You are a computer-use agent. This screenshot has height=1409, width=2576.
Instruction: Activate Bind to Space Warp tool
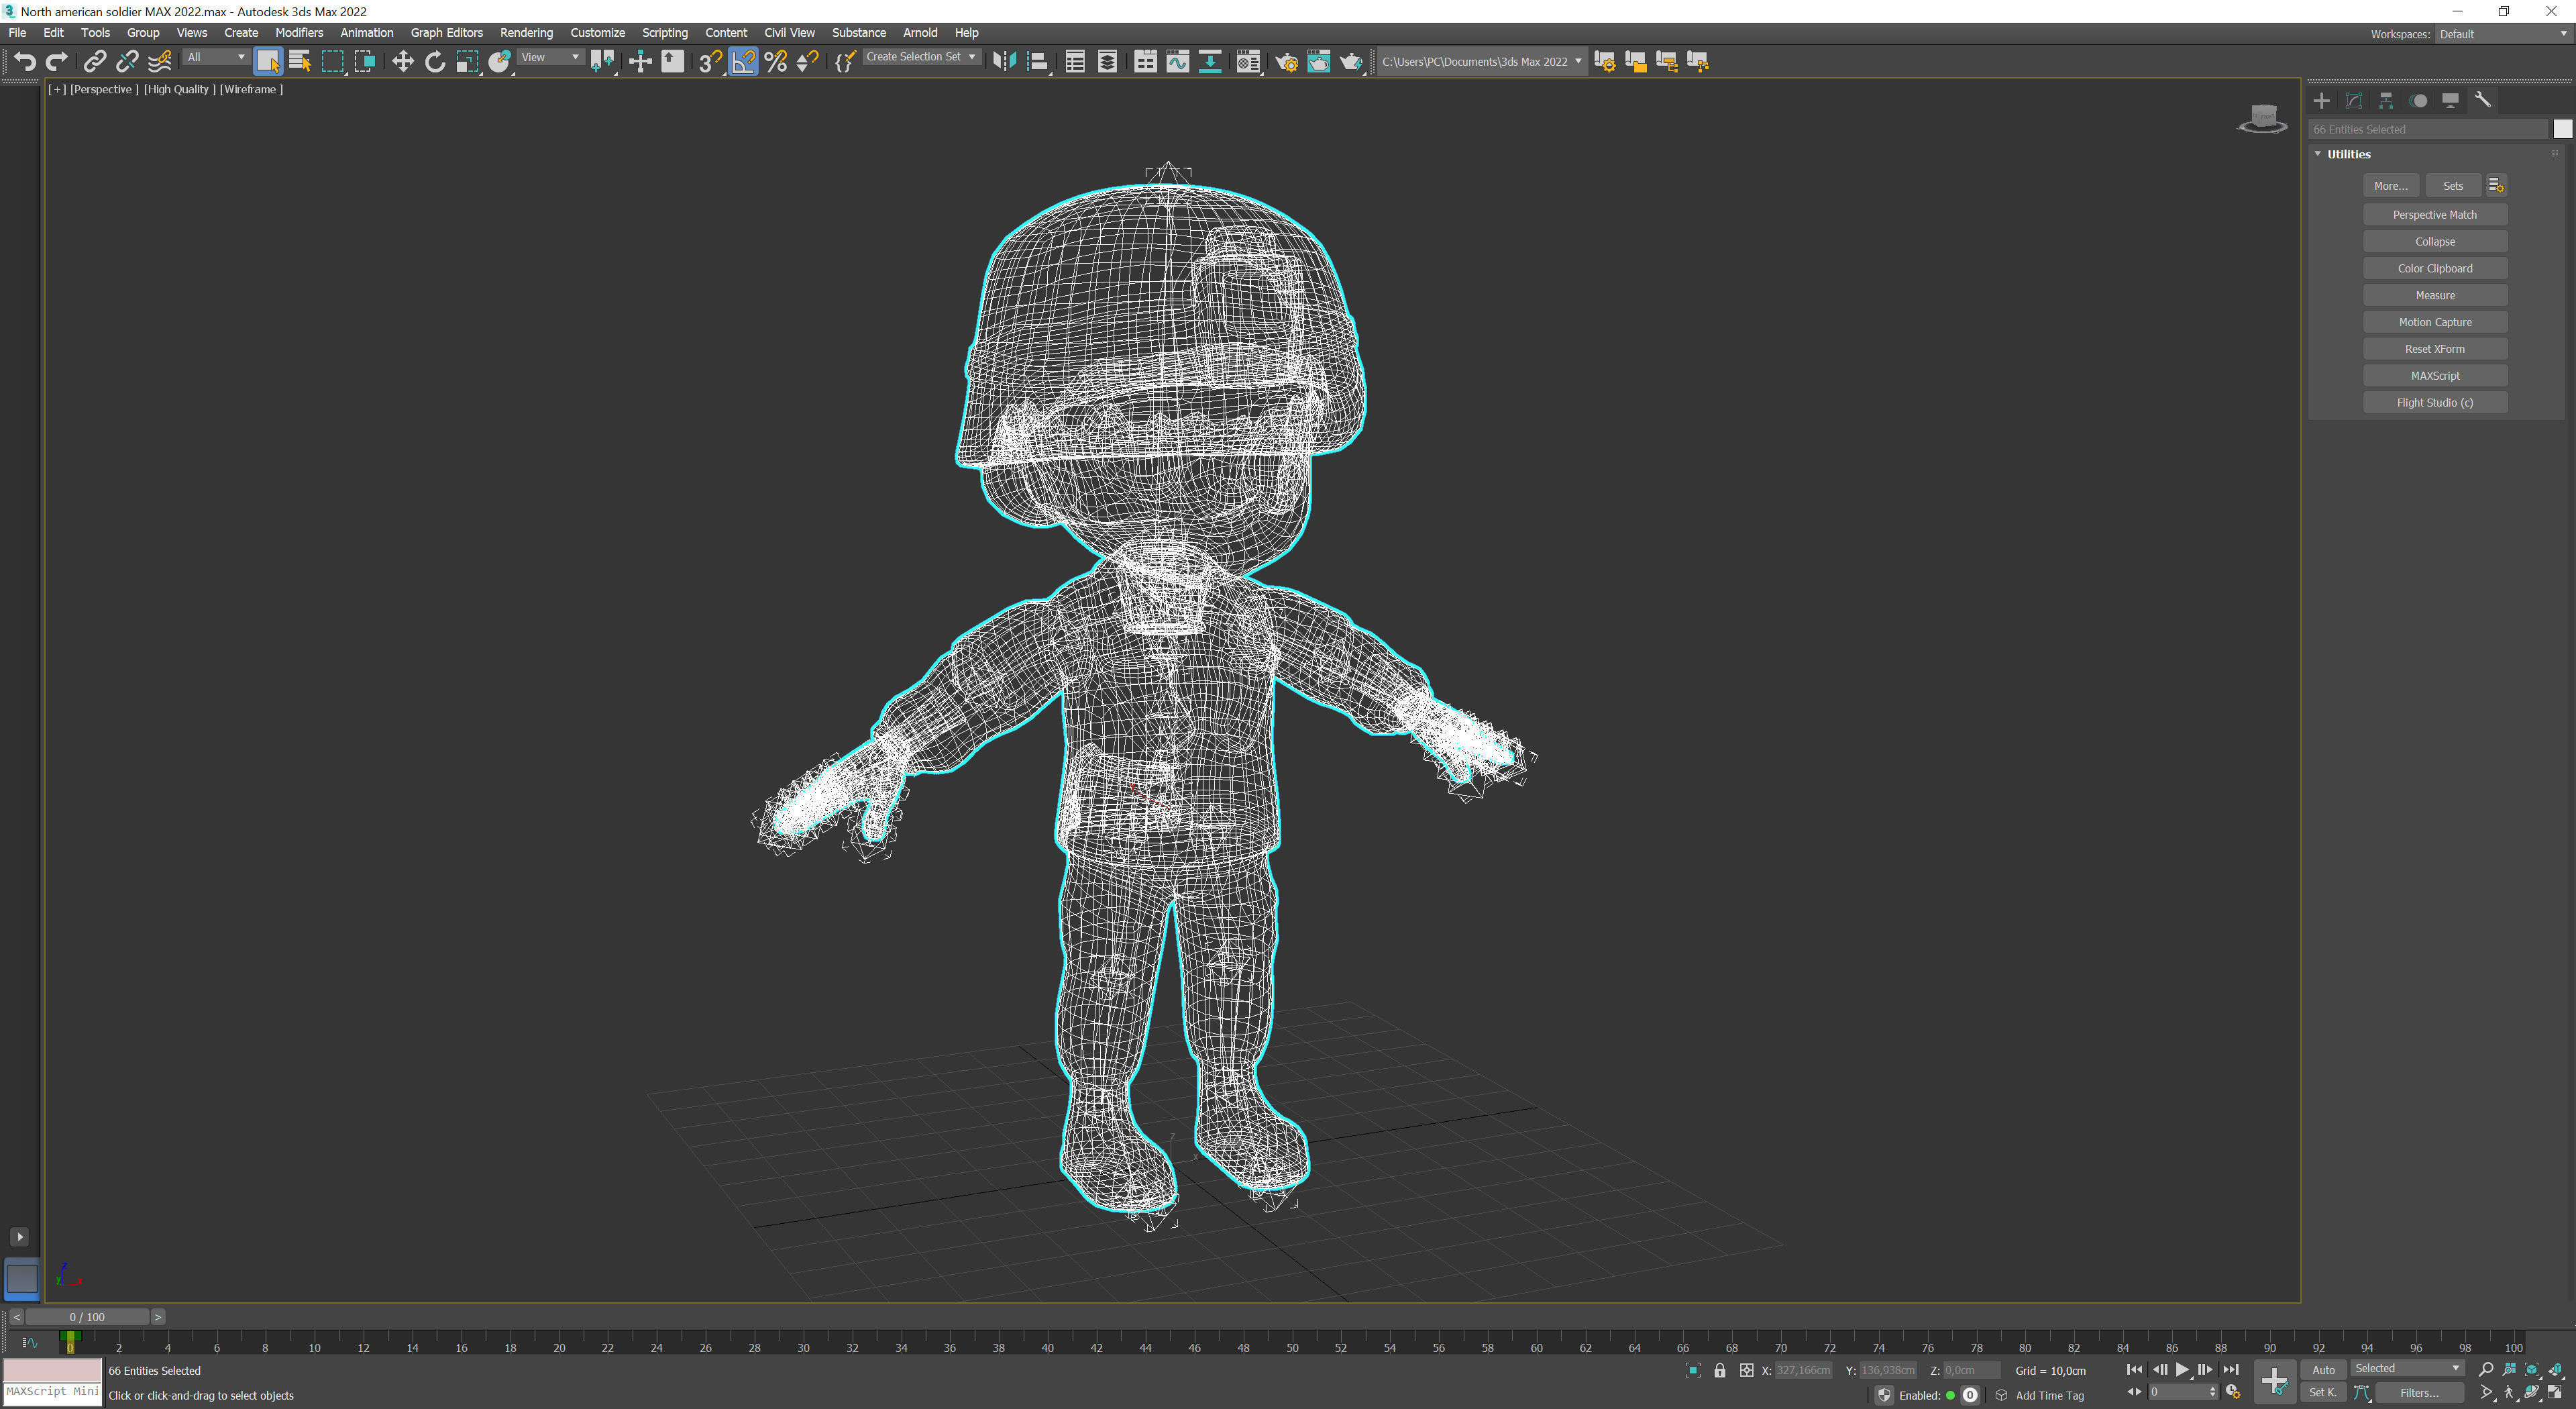[x=160, y=62]
